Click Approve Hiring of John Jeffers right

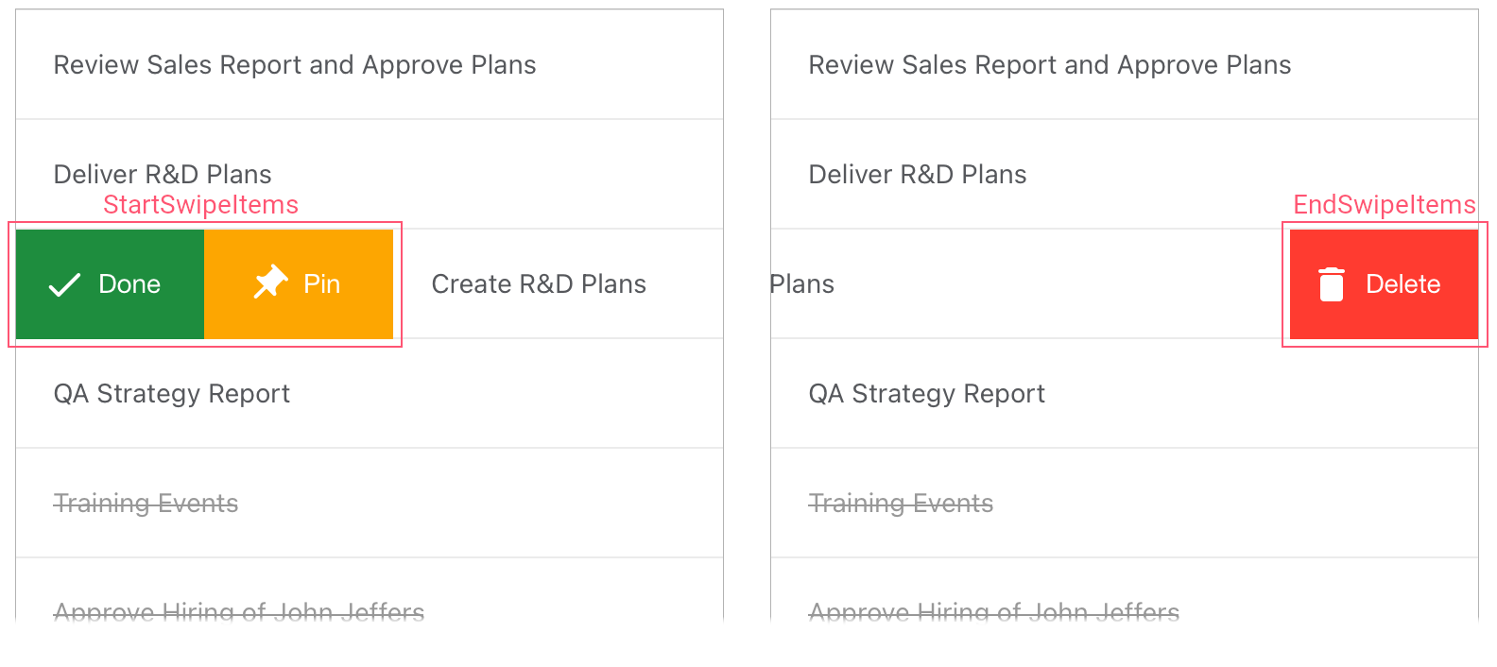(x=994, y=612)
